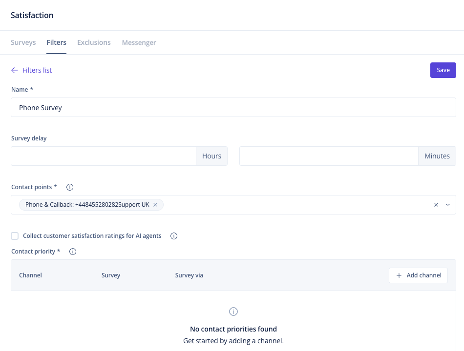Screen dimensions: 464x351
Task: Click the back arrow beside Filters list
Action: tap(15, 70)
